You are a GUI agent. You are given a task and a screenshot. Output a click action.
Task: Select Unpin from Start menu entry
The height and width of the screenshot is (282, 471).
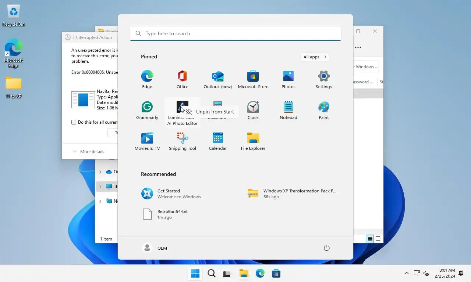(210, 112)
